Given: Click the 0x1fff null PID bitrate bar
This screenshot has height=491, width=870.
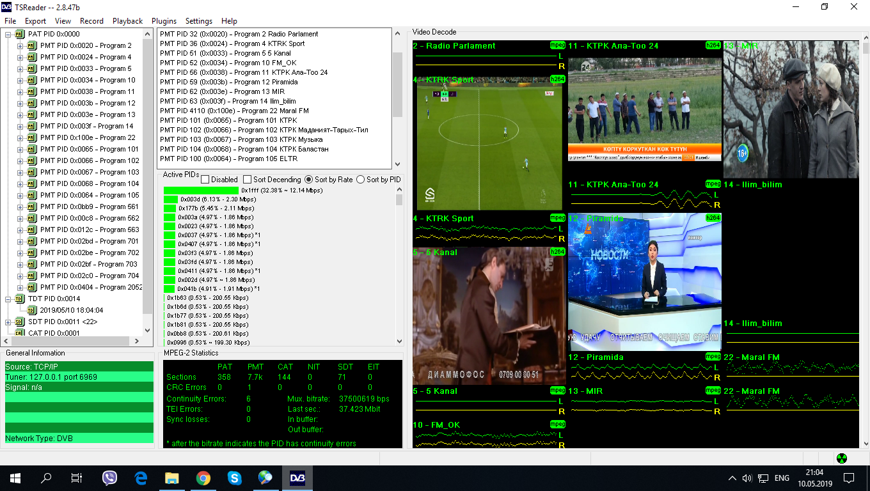Looking at the screenshot, I should point(202,190).
